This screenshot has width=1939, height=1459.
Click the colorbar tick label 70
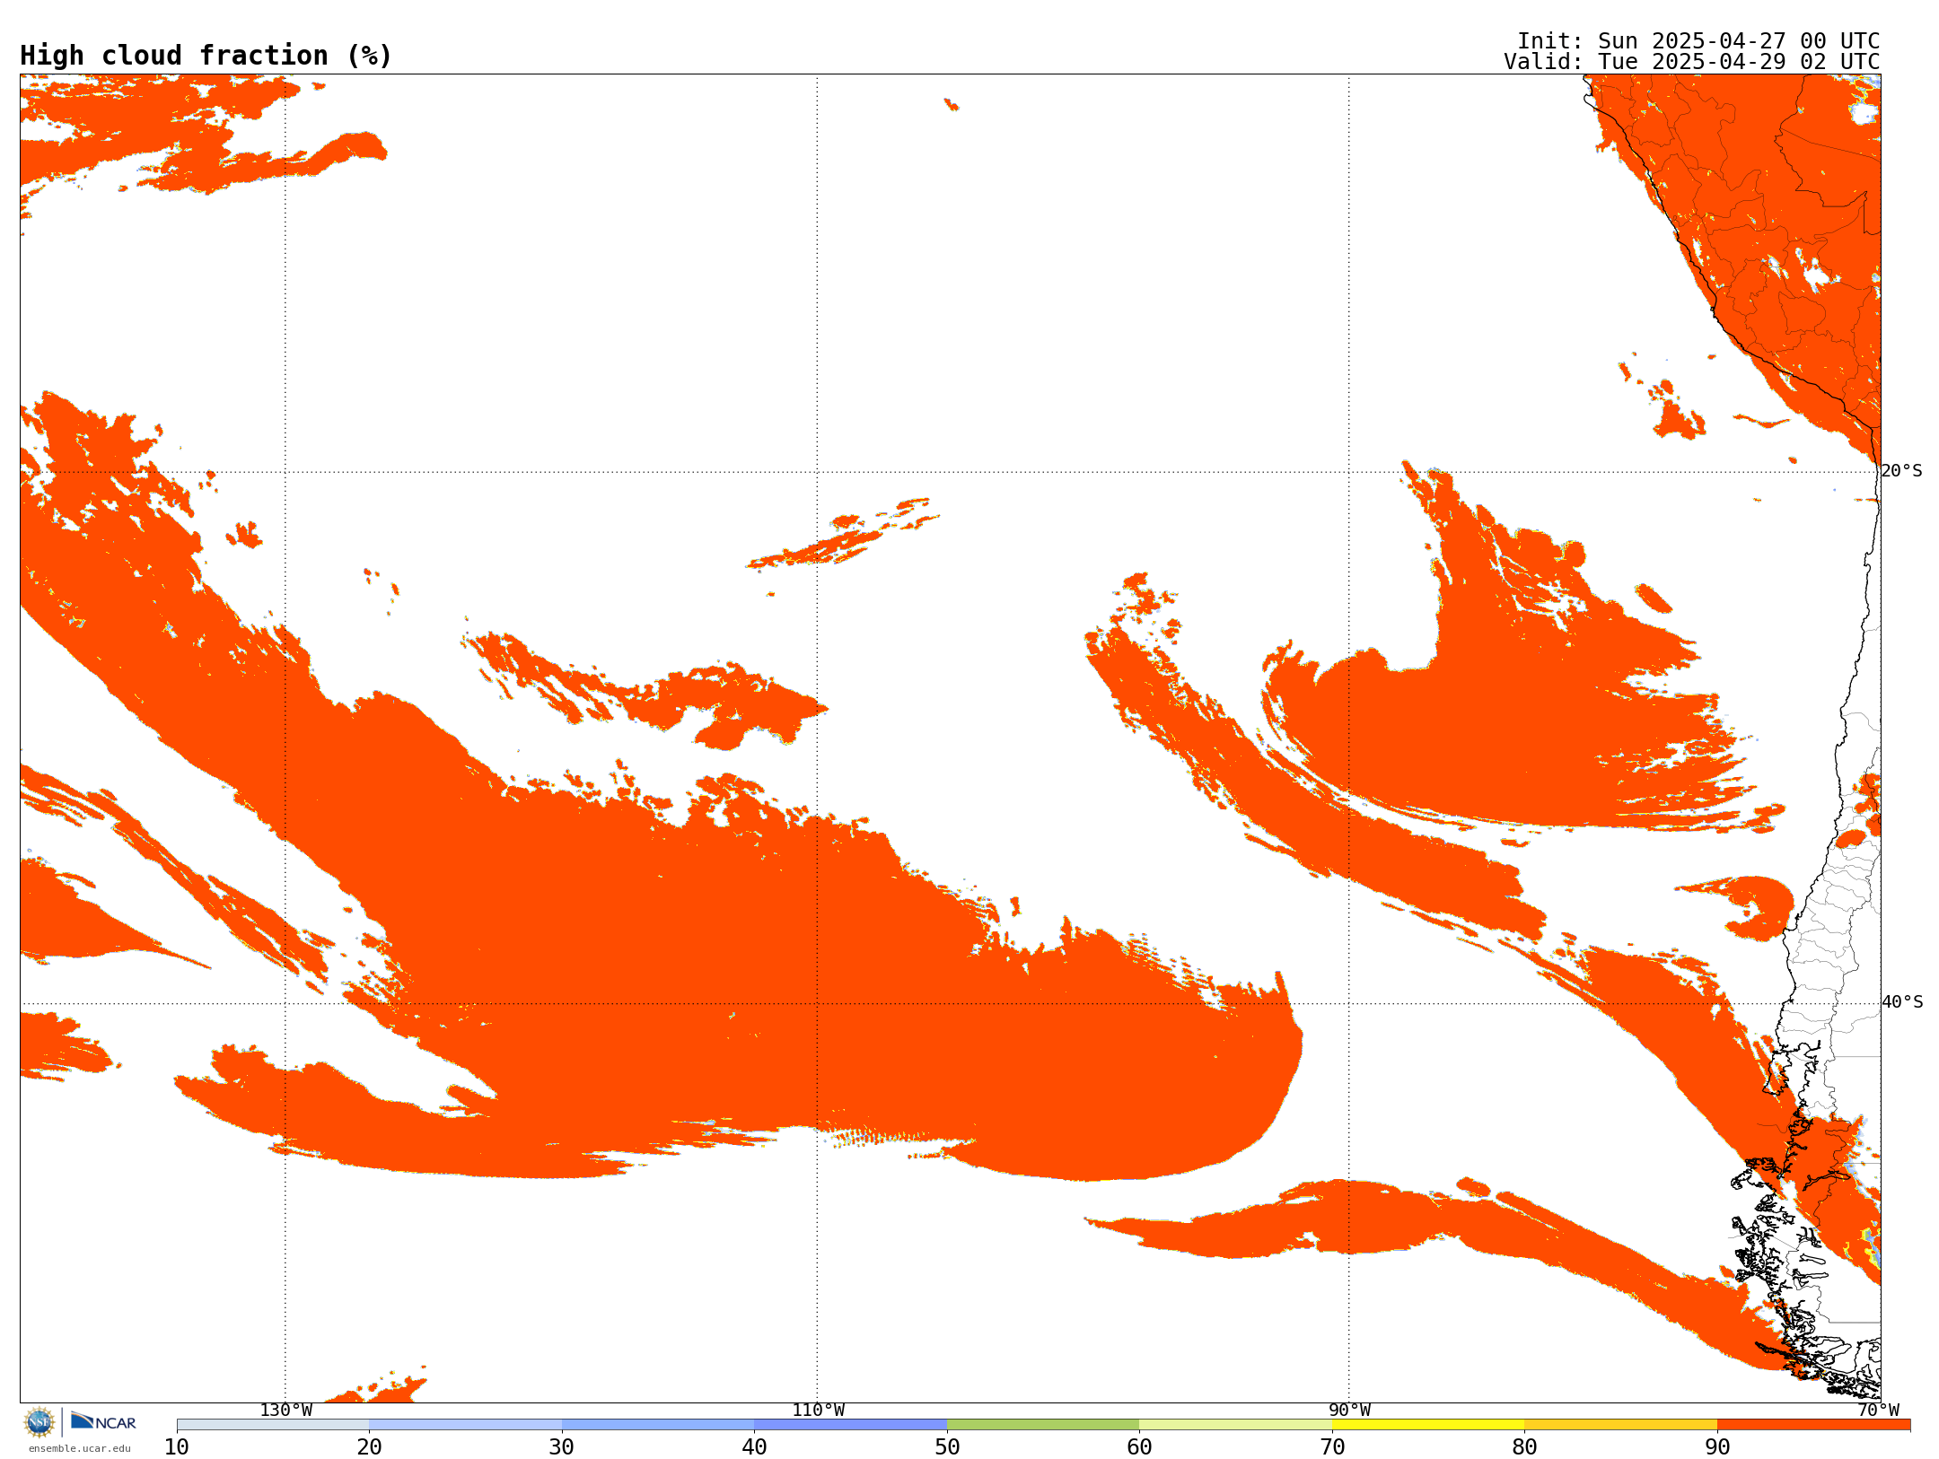(1332, 1446)
